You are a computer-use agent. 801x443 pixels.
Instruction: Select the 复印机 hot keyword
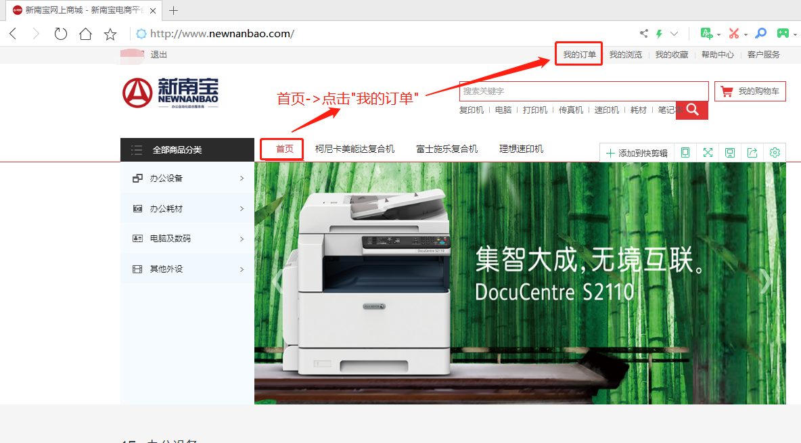(471, 110)
